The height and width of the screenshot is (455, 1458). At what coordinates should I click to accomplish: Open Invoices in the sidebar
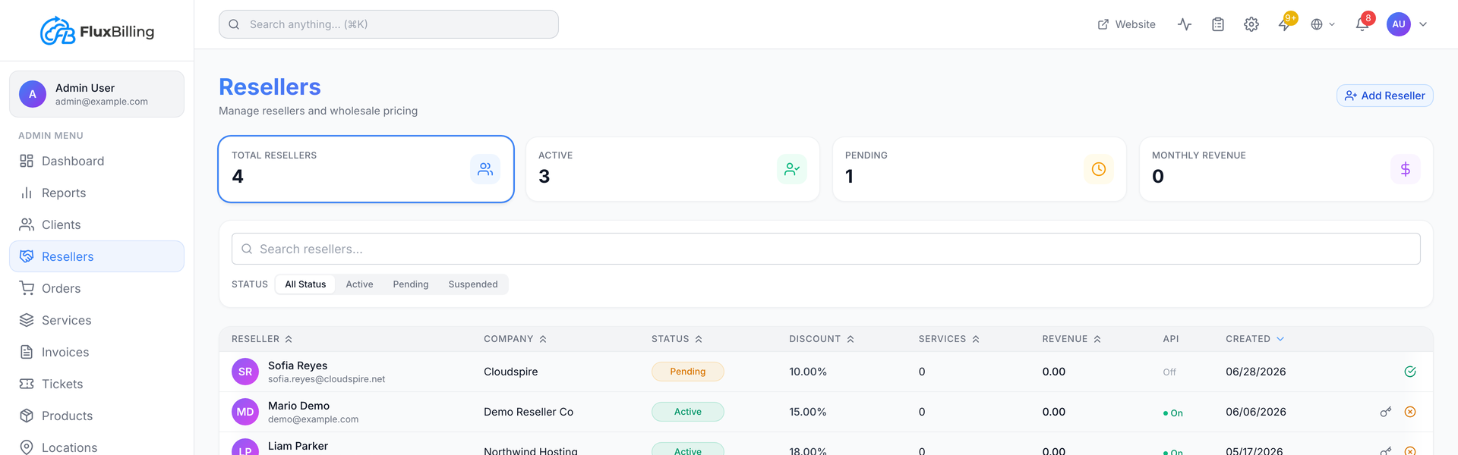(x=96, y=352)
